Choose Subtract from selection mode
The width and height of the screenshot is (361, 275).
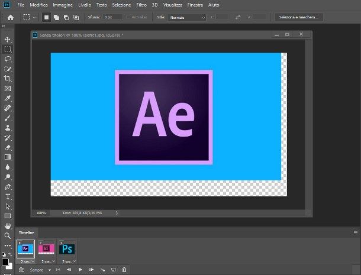pyautogui.click(x=66, y=17)
